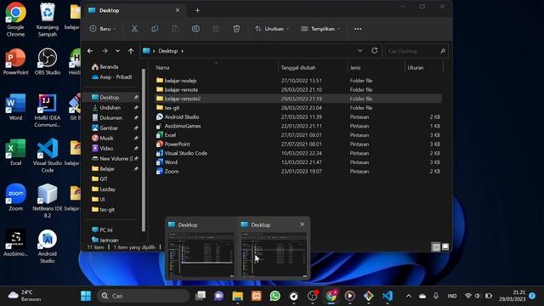Click the navigation pane scrollbar

click(144, 150)
